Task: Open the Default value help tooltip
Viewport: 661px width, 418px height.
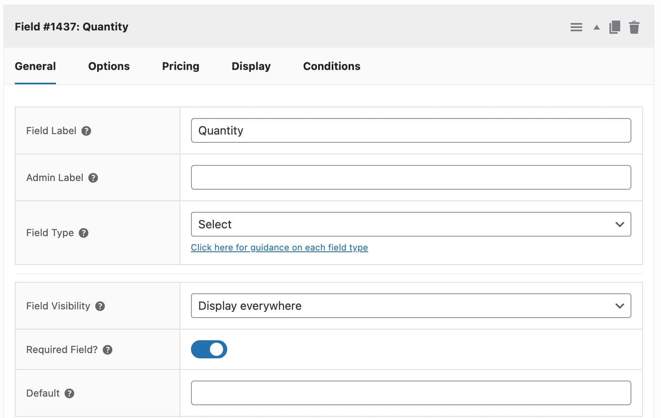Action: click(70, 393)
